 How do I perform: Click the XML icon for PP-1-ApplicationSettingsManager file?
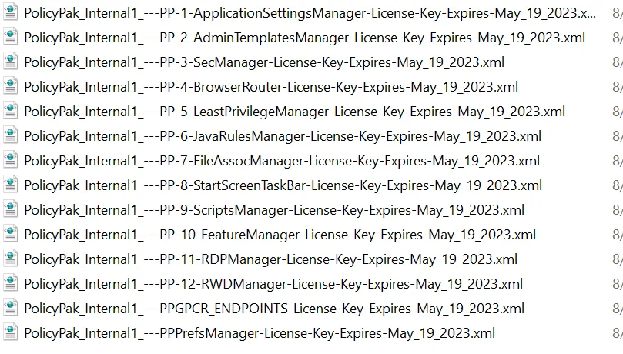(10, 13)
